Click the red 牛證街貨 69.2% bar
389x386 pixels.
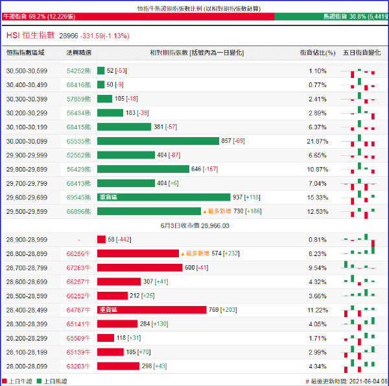[138, 17]
